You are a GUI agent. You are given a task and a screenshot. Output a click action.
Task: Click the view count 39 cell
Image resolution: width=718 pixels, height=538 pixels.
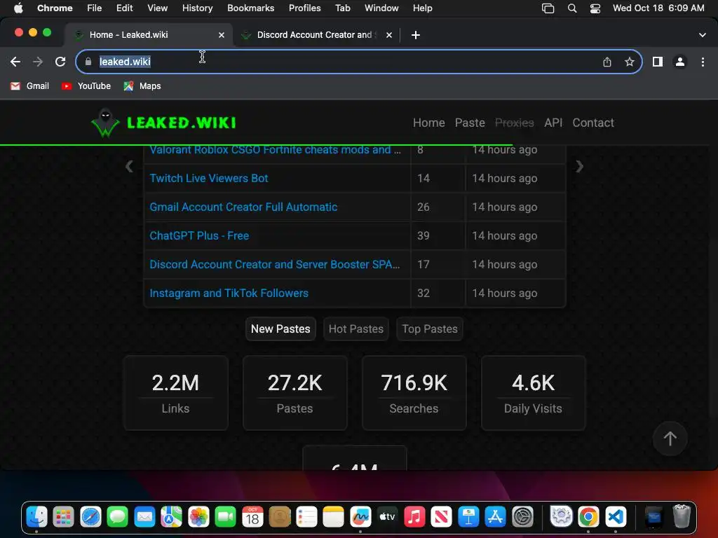point(438,236)
